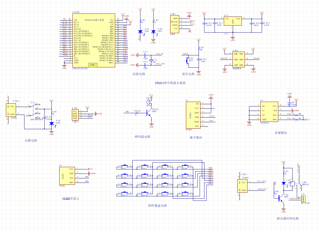Select resistor S_R1 1k
Screen dimensions: 319x232
point(140,21)
